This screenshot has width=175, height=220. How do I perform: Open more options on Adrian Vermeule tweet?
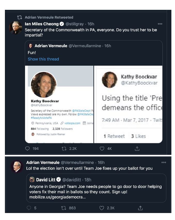pos(164,162)
